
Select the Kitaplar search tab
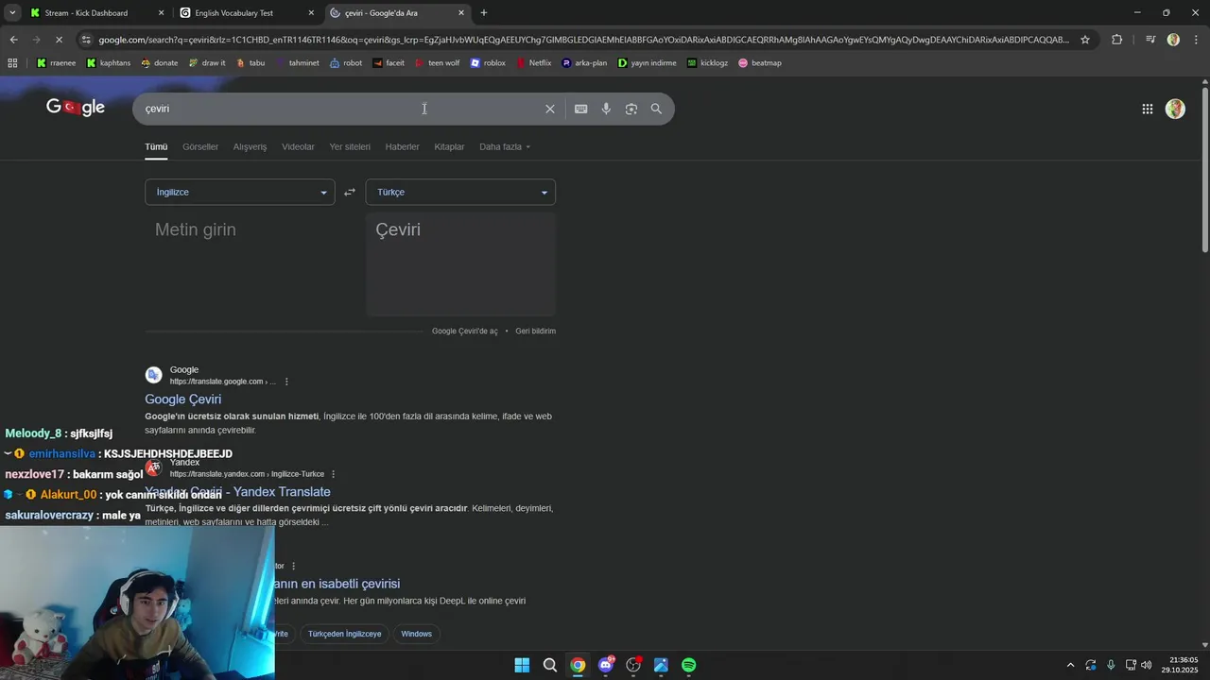(449, 146)
